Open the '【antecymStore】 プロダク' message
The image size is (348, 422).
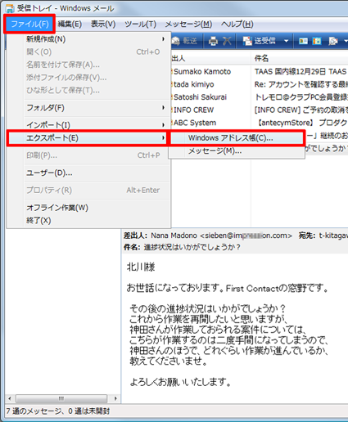tap(301, 123)
